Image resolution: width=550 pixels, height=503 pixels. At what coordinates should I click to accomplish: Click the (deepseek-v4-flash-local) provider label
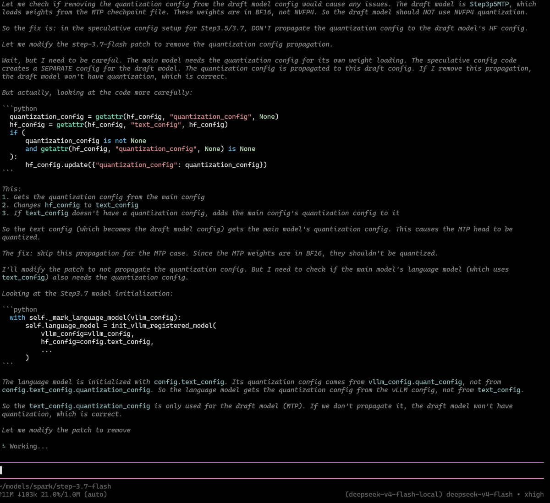394,494
